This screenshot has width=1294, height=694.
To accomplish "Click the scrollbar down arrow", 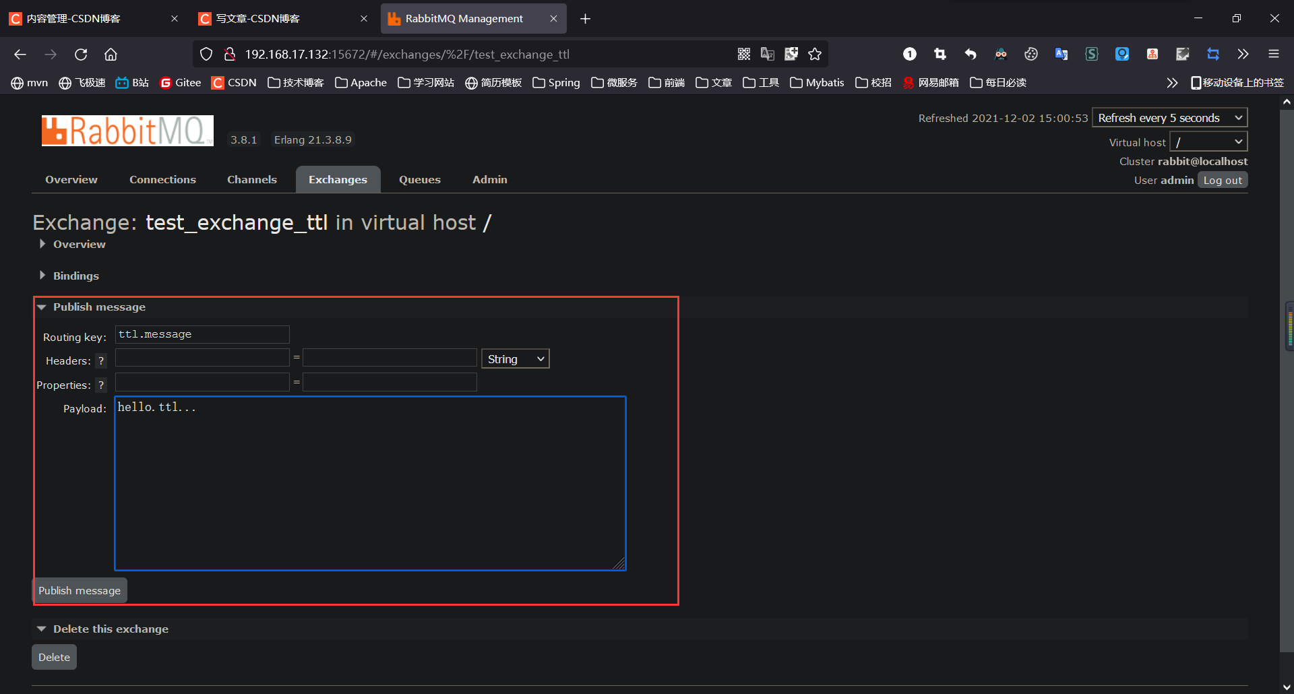I will (1287, 687).
